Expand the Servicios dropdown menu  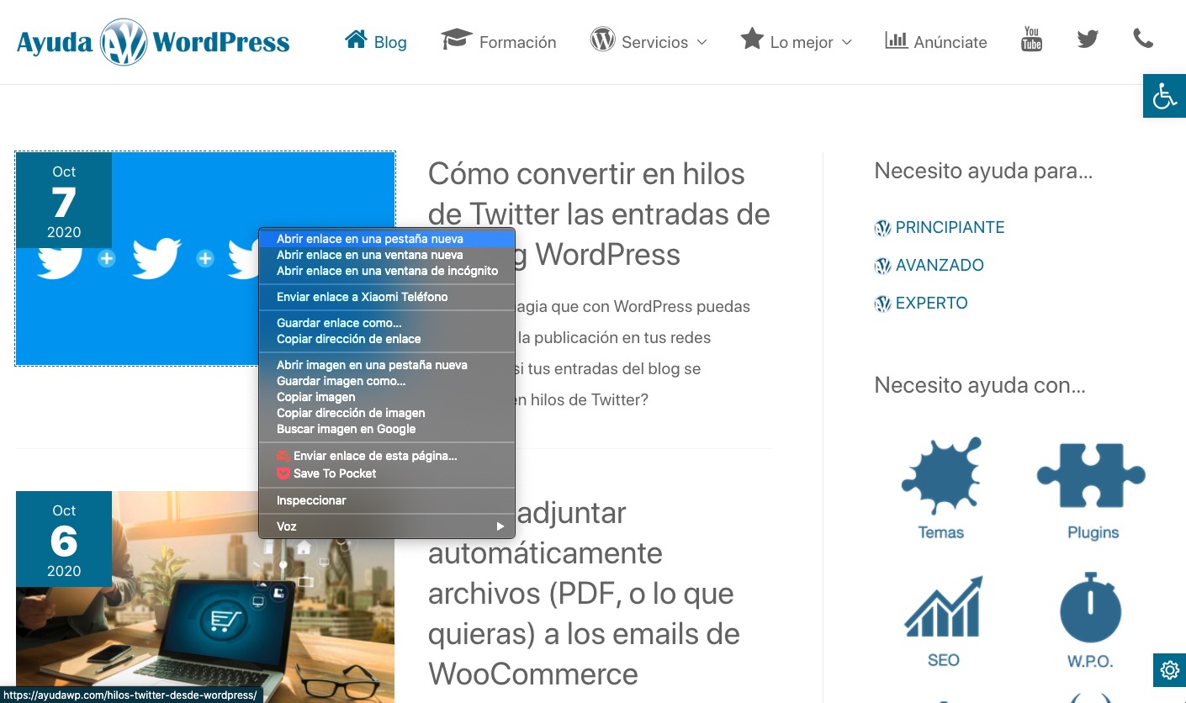[649, 41]
